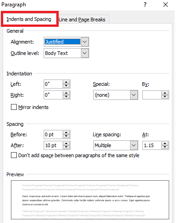176x223 pixels.
Task: Enable the Mirror indents checkbox
Action: [14, 107]
